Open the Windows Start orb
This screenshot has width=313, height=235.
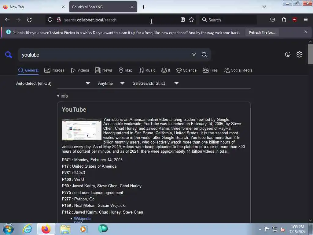pos(8,229)
